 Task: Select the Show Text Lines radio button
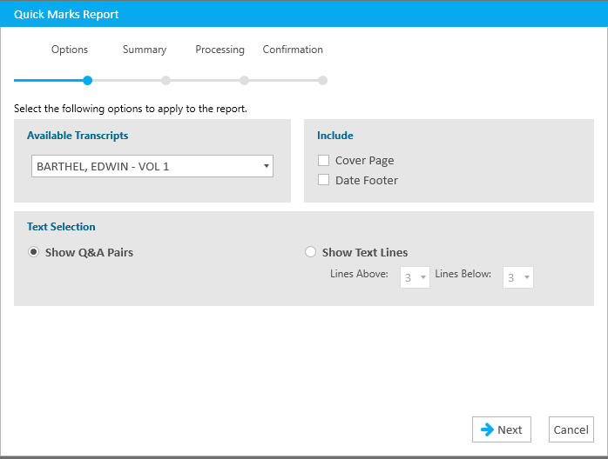(310, 252)
